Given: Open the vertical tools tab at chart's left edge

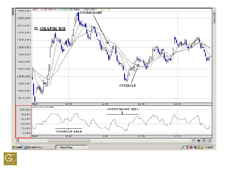Looking at the screenshot, I should (13, 12).
